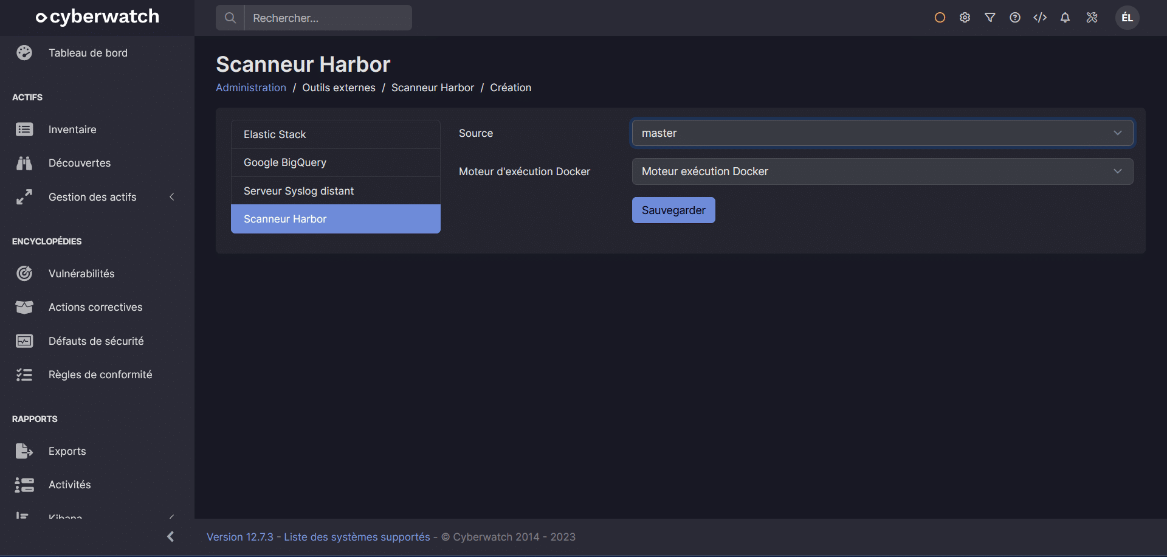Viewport: 1167px width, 557px height.
Task: Click the tools icon next to the bell
Action: pos(1092,18)
